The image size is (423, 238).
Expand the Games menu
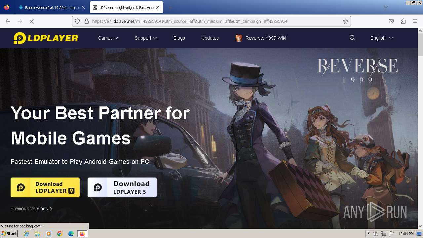pyautogui.click(x=108, y=38)
